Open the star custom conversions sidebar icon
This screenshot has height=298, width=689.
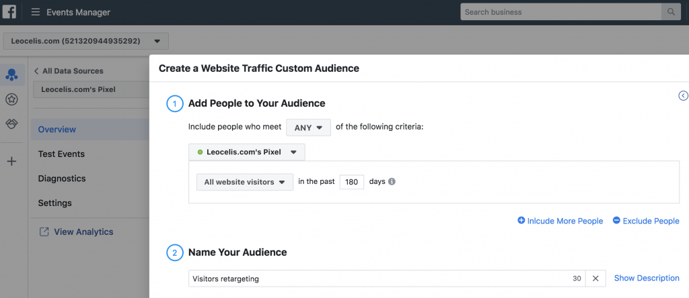coord(11,99)
